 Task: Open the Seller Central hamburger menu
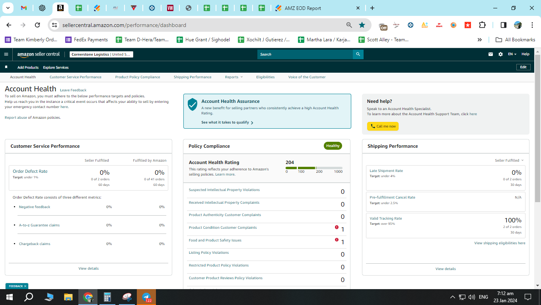coord(6,54)
